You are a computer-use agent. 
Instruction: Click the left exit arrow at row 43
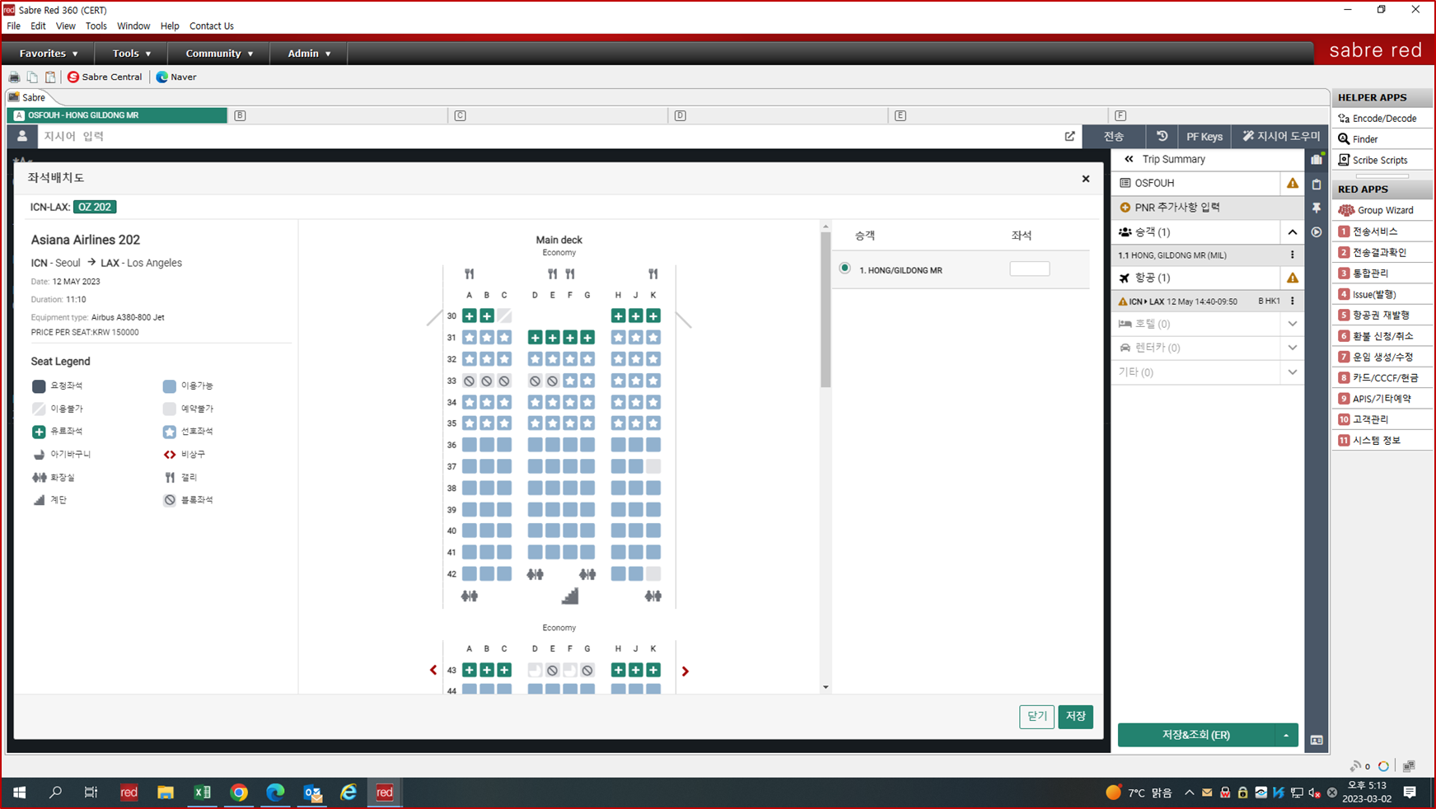(433, 671)
